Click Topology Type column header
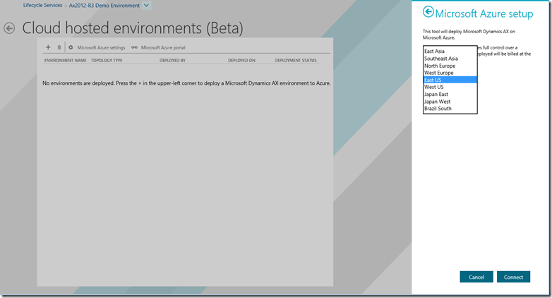Screen dimensions: 552x298 pyautogui.click(x=107, y=61)
